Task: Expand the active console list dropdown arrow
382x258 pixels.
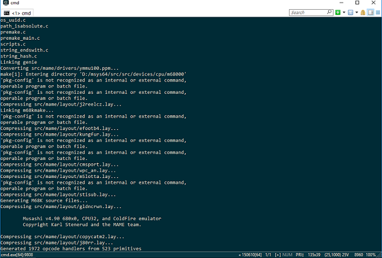Action: [356, 12]
